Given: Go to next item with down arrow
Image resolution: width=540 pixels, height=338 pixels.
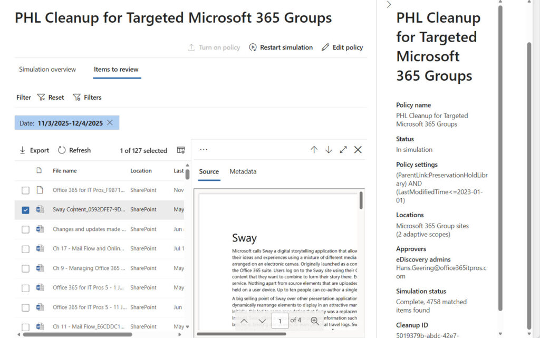Looking at the screenshot, I should click(329, 150).
